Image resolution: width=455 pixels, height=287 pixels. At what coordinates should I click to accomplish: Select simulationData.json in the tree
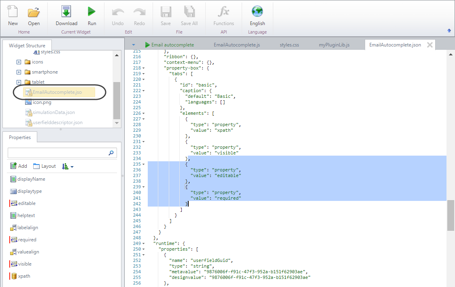50,112
